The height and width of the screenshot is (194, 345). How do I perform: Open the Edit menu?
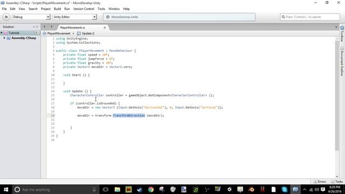[12, 9]
